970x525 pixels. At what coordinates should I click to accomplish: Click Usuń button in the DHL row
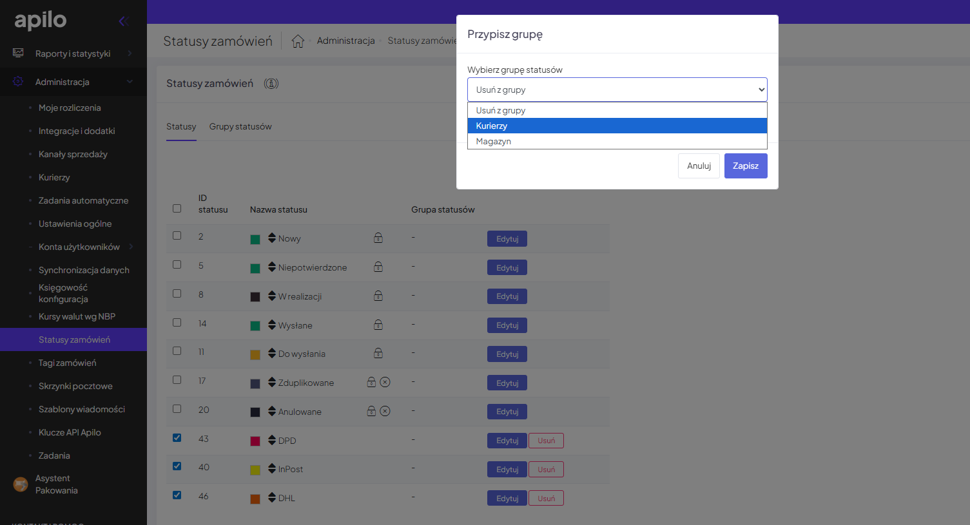pos(546,499)
